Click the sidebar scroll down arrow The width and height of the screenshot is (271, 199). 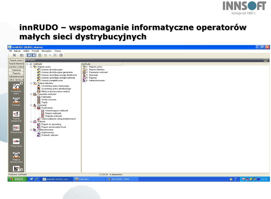22,170
